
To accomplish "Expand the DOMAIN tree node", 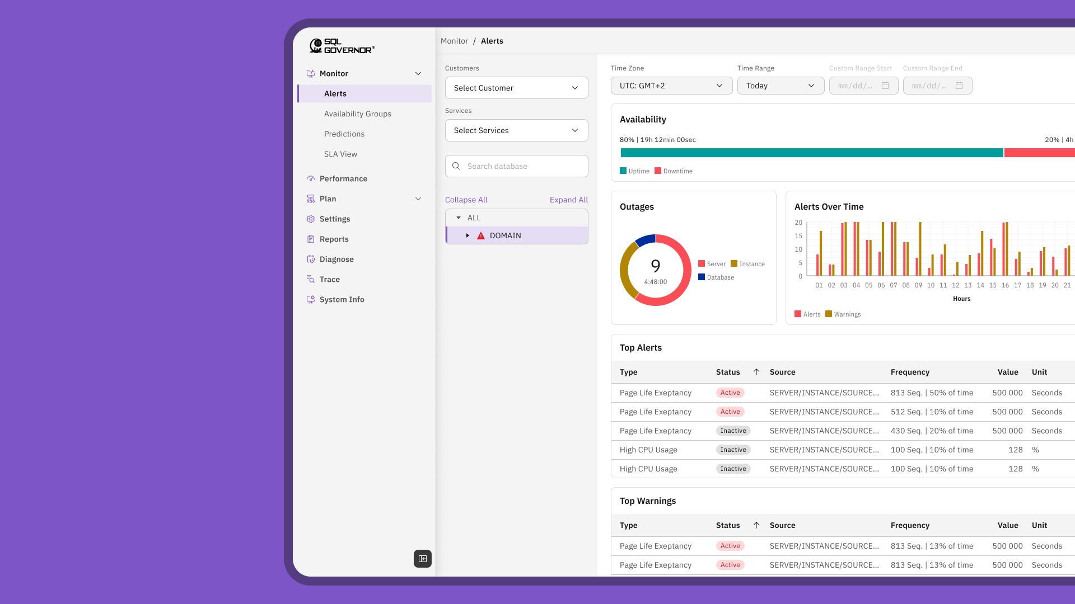I will (469, 235).
